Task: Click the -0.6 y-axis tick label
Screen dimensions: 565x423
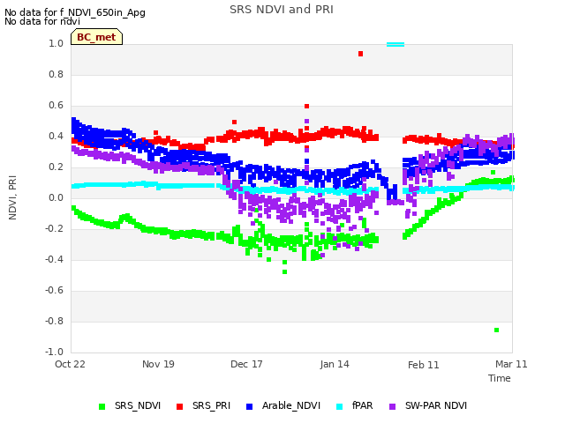Action: coord(54,291)
